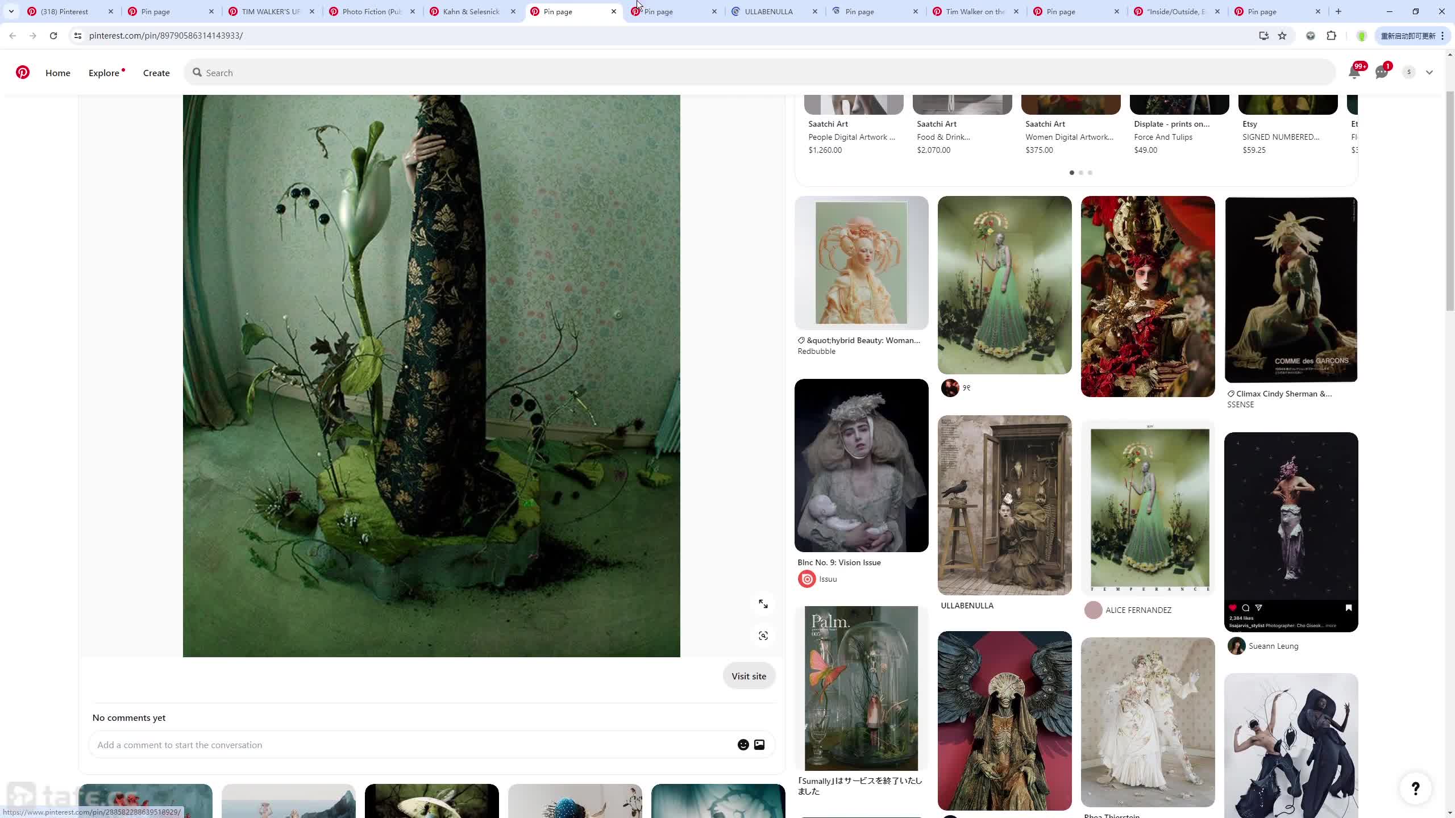Image resolution: width=1455 pixels, height=818 pixels.
Task: Attach a photo to the comment
Action: click(x=759, y=745)
